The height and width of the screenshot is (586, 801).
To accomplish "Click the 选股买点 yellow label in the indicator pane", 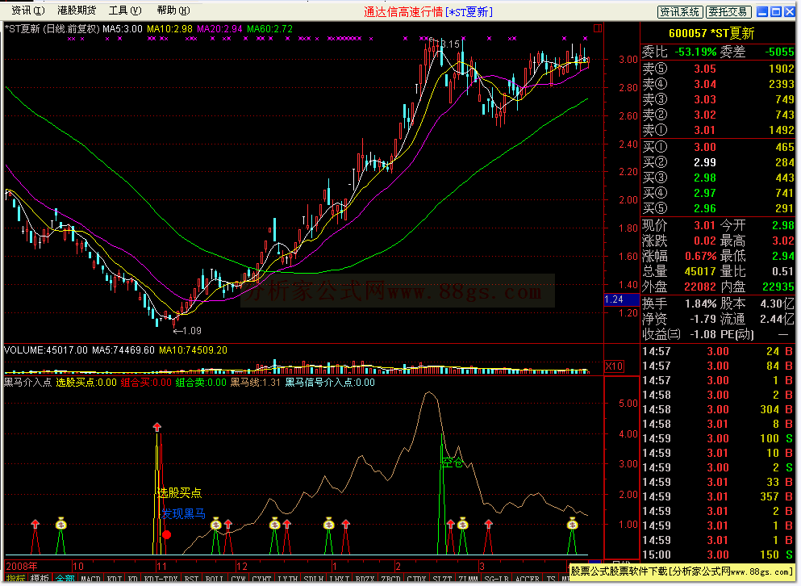I will 179,493.
